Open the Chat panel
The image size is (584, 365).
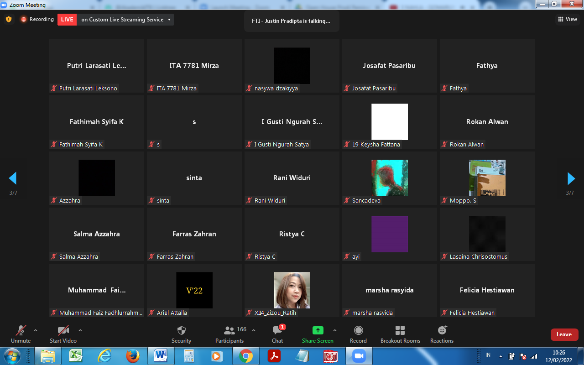pyautogui.click(x=277, y=331)
